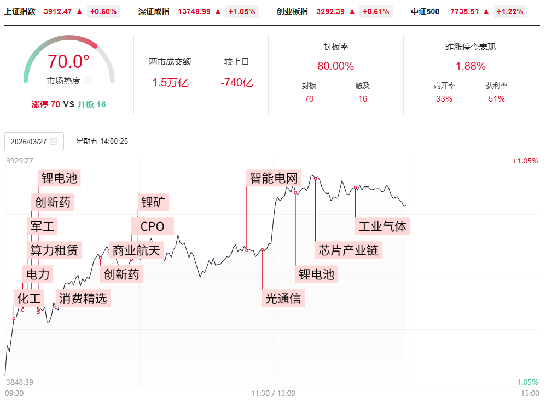Click the up arrow next to 深证成指
Screen dimensions: 546x403
[218, 11]
